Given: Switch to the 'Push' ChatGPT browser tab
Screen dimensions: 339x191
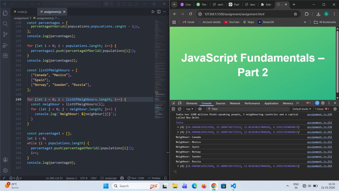Looking at the screenshot, I should point(234,5).
